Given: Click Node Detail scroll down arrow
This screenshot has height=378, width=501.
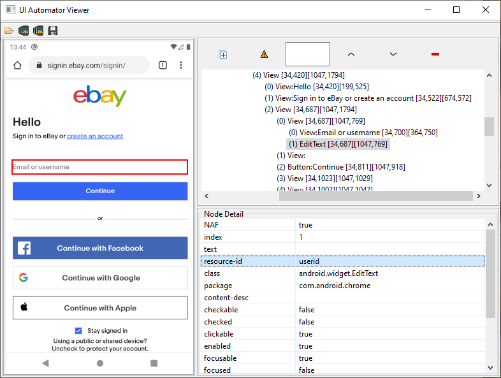Looking at the screenshot, I should tap(490, 368).
